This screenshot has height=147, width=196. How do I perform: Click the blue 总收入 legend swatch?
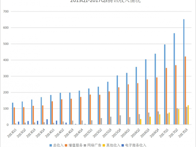(x=51, y=145)
